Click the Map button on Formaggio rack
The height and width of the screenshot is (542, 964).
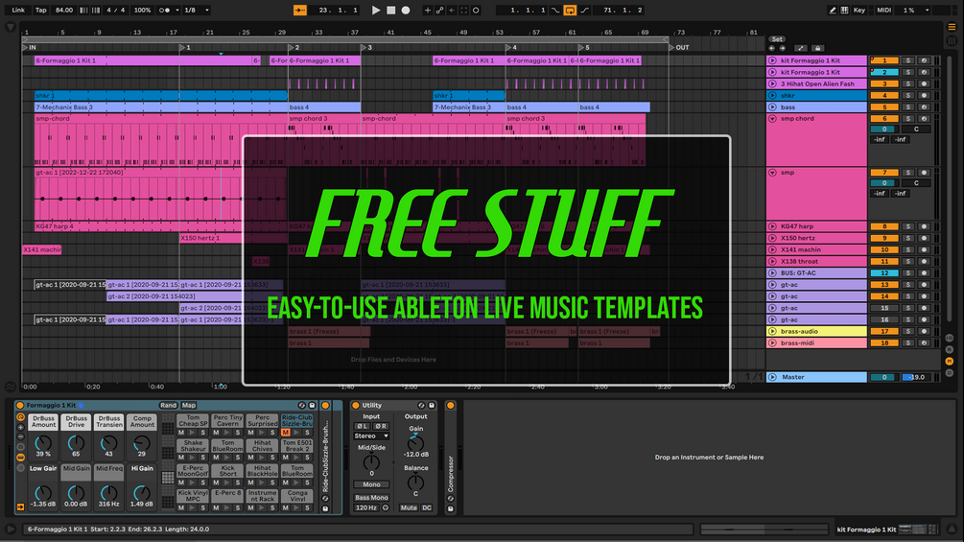[x=189, y=405]
